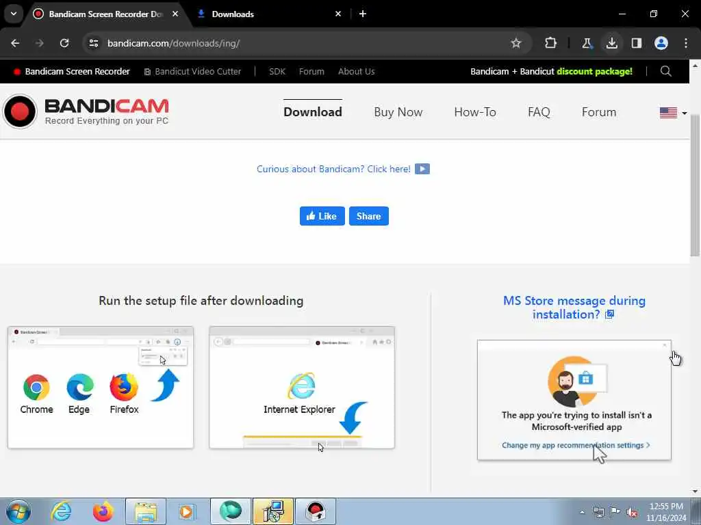
Task: Bookmark this page with the star icon
Action: [x=516, y=43]
